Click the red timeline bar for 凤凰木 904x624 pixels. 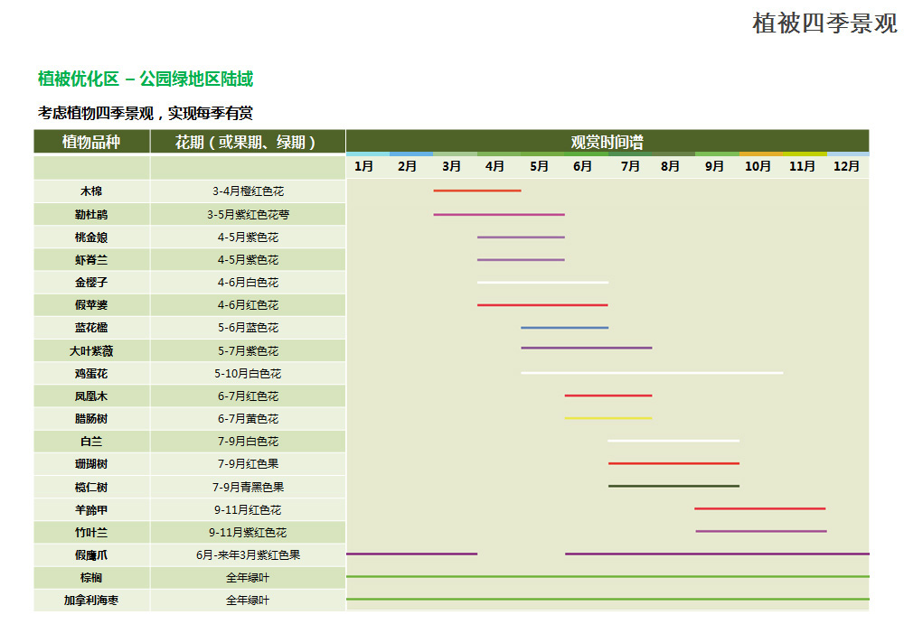[608, 396]
